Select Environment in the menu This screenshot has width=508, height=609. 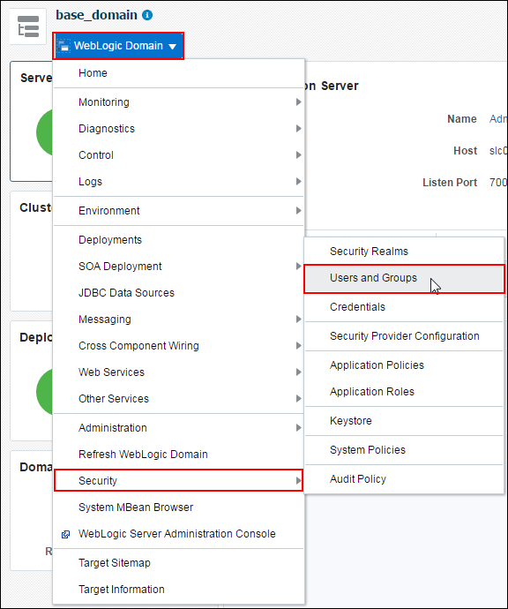click(x=178, y=211)
